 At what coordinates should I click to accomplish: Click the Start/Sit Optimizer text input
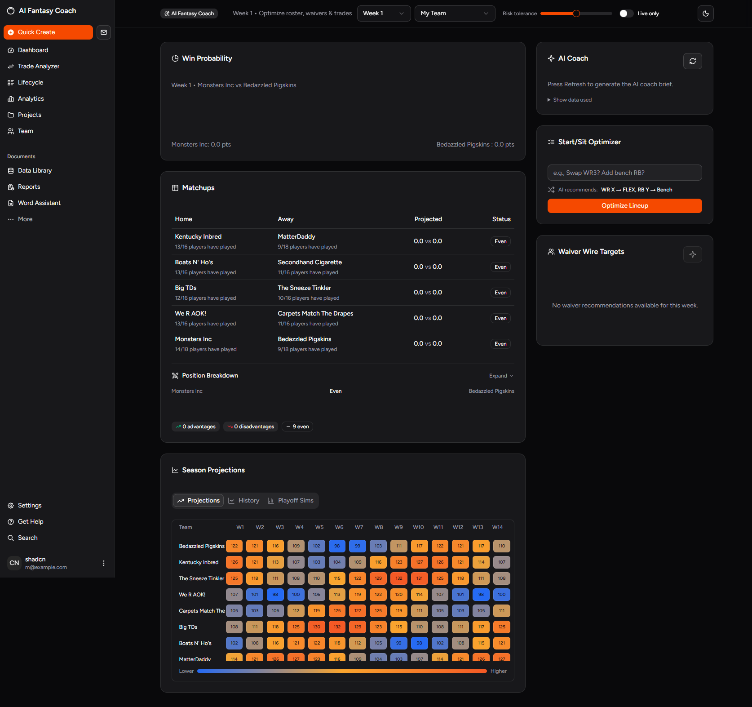pos(624,173)
